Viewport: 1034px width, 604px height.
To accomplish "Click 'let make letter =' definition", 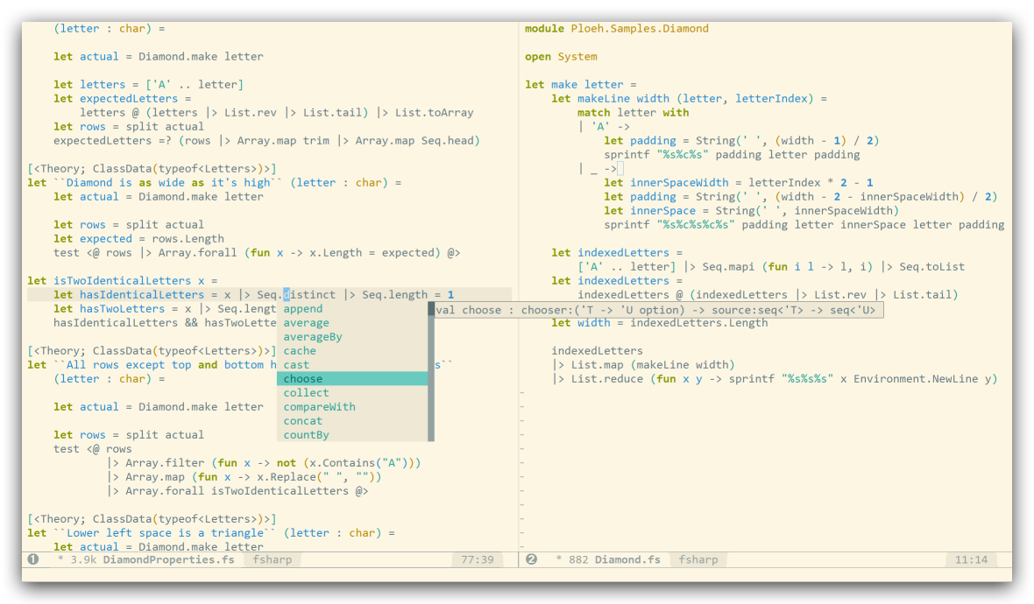I will pos(581,84).
